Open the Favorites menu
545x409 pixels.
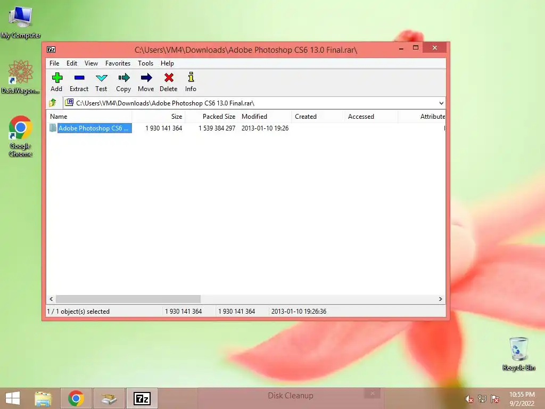[118, 63]
